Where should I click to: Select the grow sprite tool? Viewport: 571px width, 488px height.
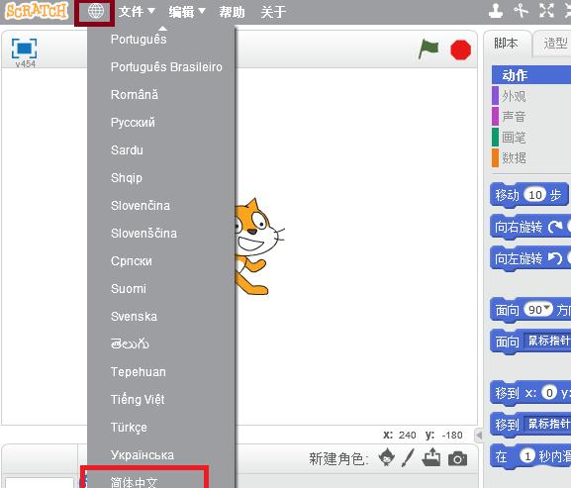pyautogui.click(x=546, y=11)
